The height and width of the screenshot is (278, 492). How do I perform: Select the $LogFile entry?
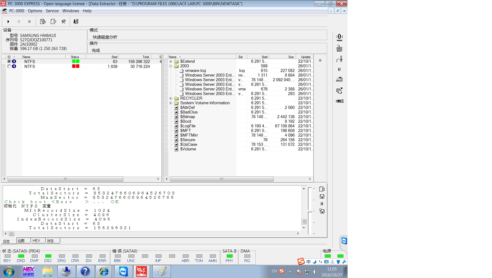pos(188,126)
